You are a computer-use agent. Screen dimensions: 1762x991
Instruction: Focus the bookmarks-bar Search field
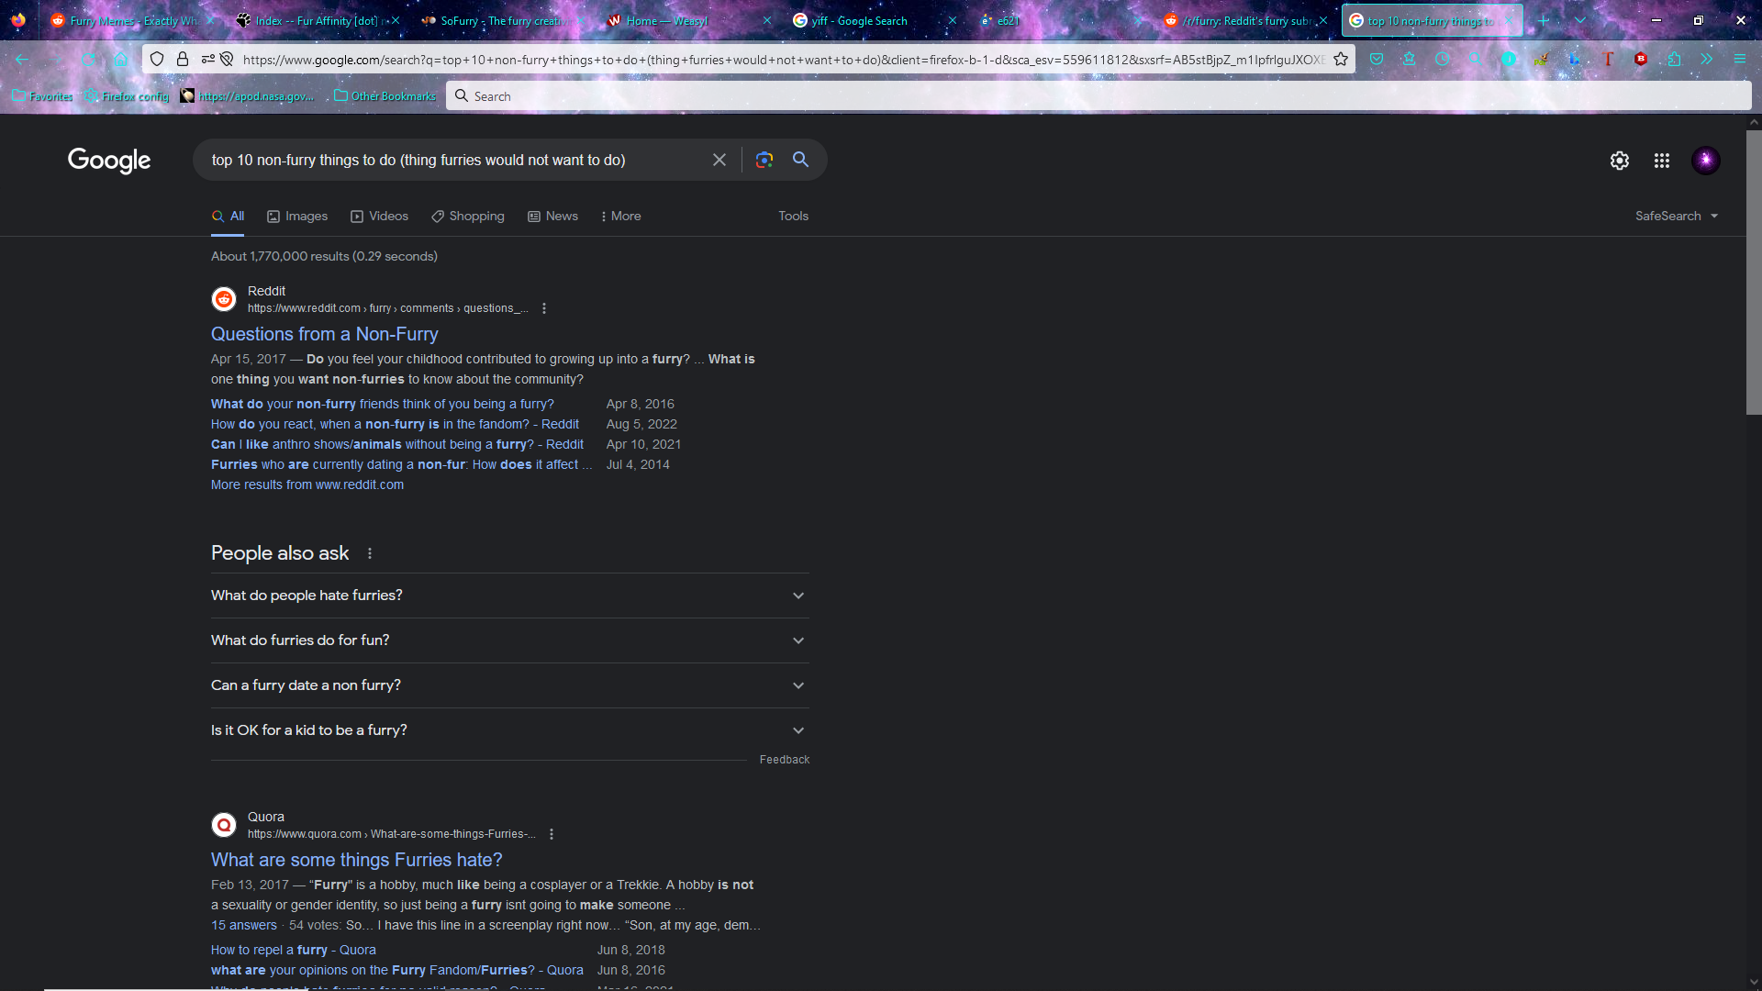tap(1098, 95)
